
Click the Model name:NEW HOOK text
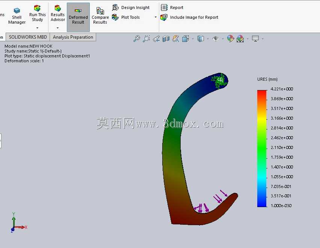[29, 46]
